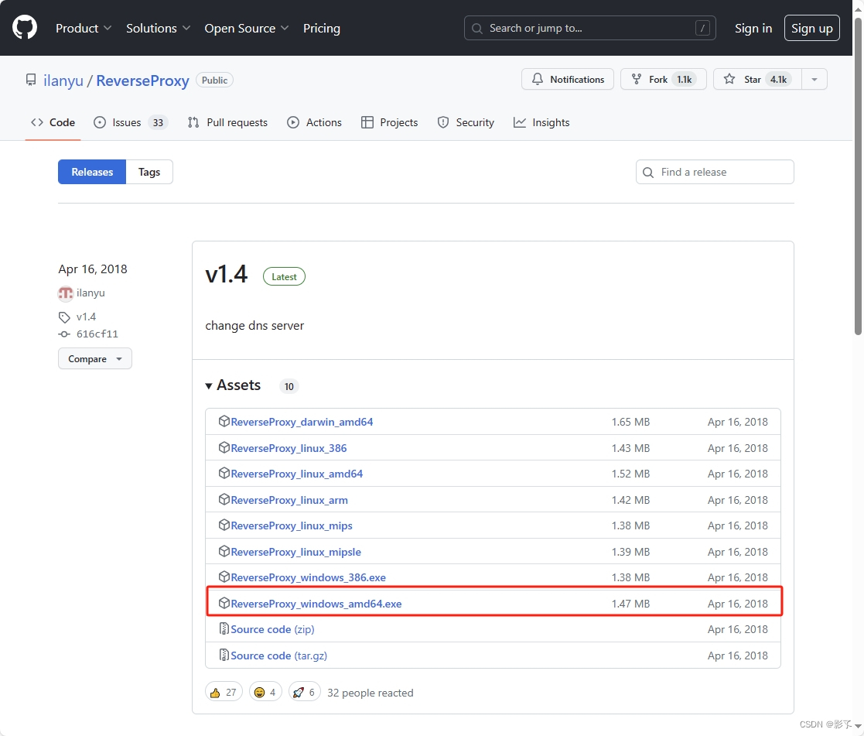Viewport: 864px width, 736px height.
Task: Open the ilanyu author link under date
Action: click(90, 293)
